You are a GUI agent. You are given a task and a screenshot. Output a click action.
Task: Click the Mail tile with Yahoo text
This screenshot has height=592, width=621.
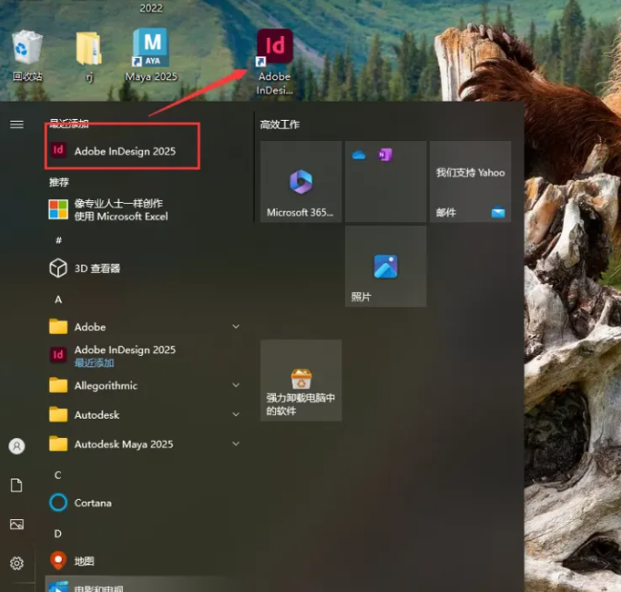point(471,182)
